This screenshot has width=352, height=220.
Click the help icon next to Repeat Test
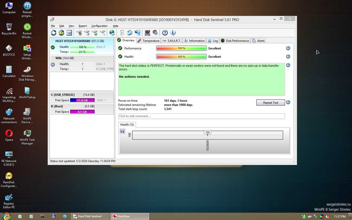[x=288, y=102]
